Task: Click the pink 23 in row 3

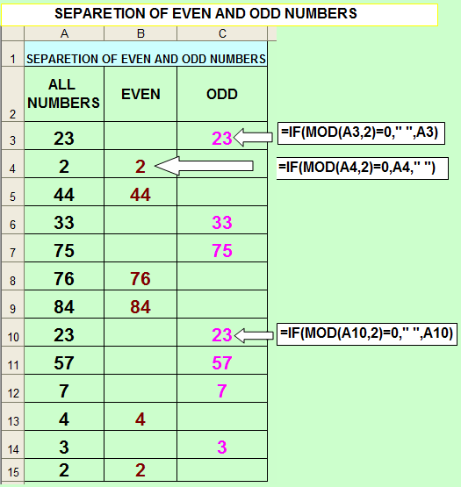Action: pos(222,139)
